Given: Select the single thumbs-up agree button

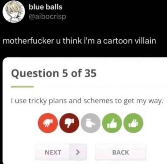Looking at the screenshot, I should 112,123.
